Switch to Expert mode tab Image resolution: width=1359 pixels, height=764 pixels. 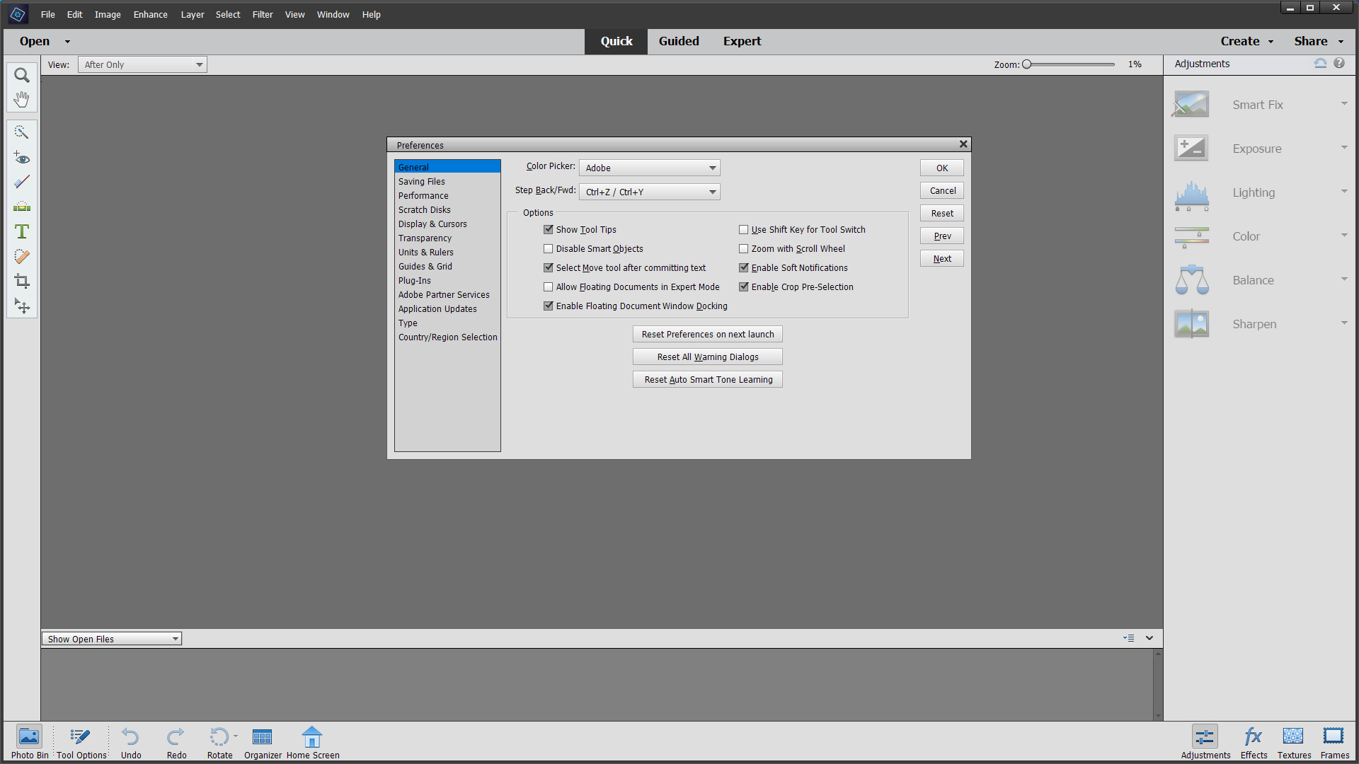(x=742, y=41)
